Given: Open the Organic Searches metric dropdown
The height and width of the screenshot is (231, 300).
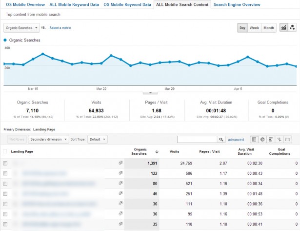Looking at the screenshot, I should coord(21,28).
